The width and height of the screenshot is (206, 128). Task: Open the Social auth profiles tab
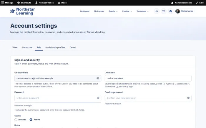point(55,48)
